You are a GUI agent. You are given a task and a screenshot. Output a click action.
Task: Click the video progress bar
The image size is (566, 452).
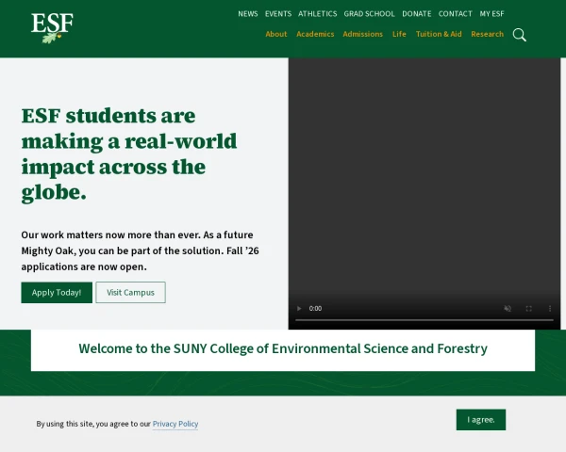point(424,320)
